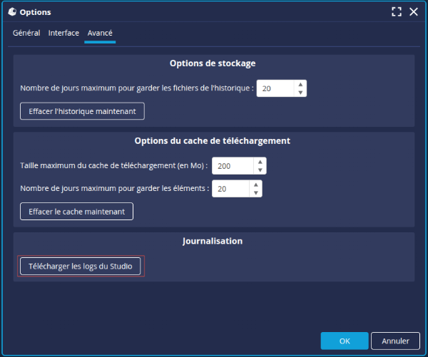Image resolution: width=428 pixels, height=357 pixels.
Task: Lower max days for keeping cache elements
Action: click(x=256, y=193)
